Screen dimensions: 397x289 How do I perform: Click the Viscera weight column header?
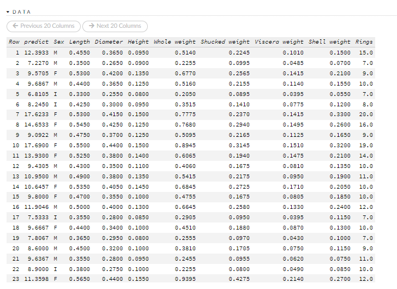[279, 42]
